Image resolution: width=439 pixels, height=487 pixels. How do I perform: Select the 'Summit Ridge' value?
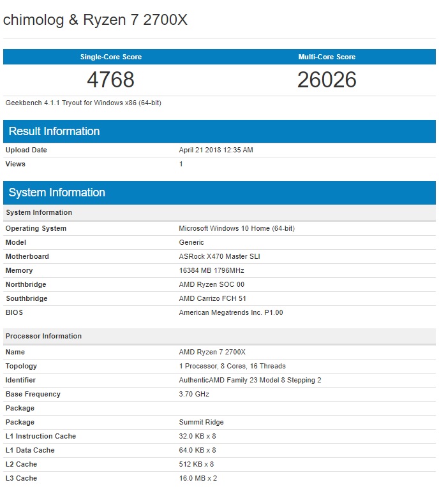[x=202, y=422]
